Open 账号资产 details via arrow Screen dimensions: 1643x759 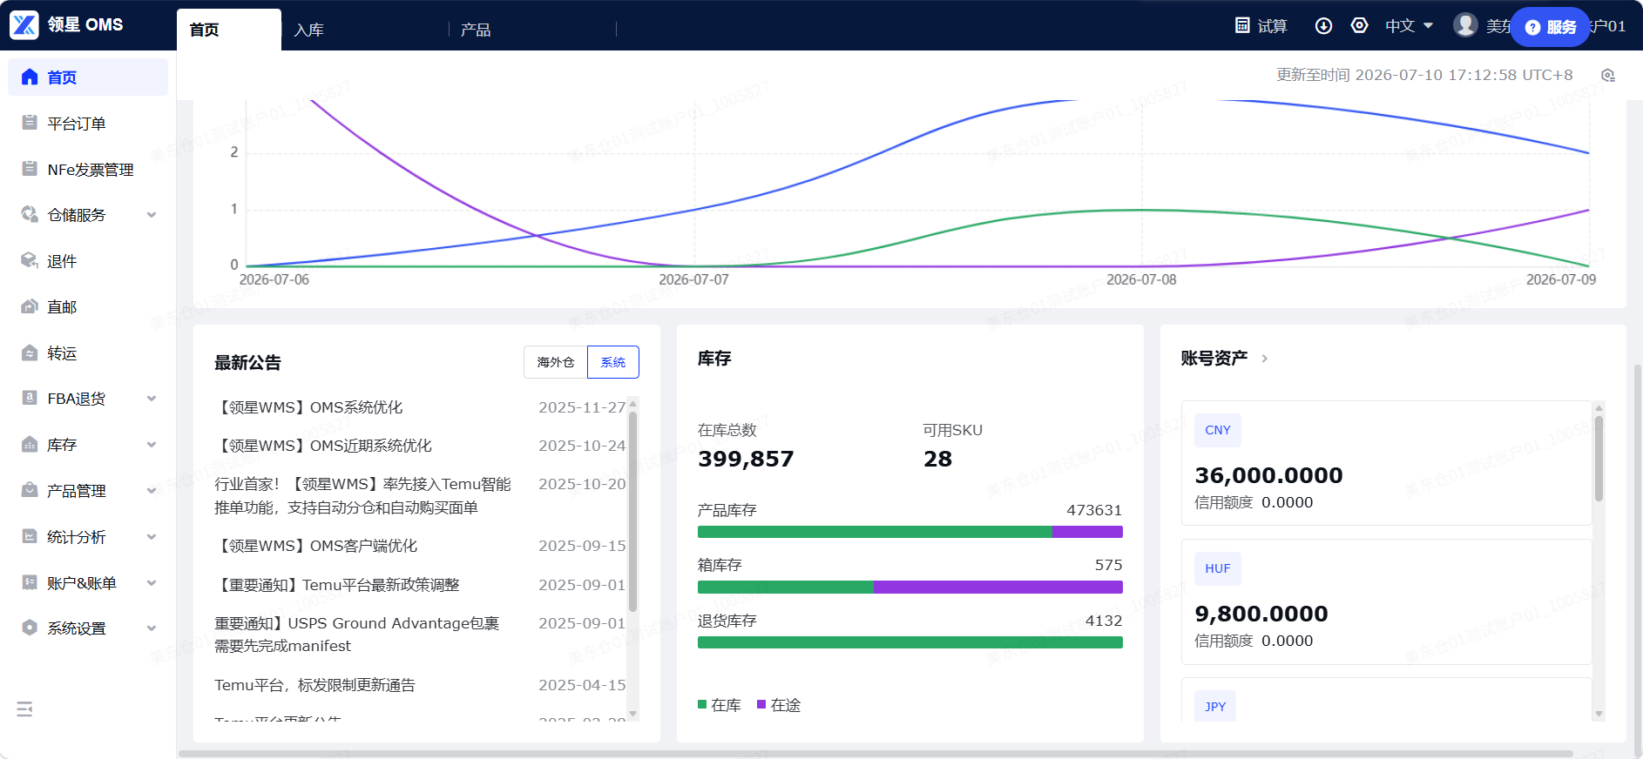tap(1264, 359)
